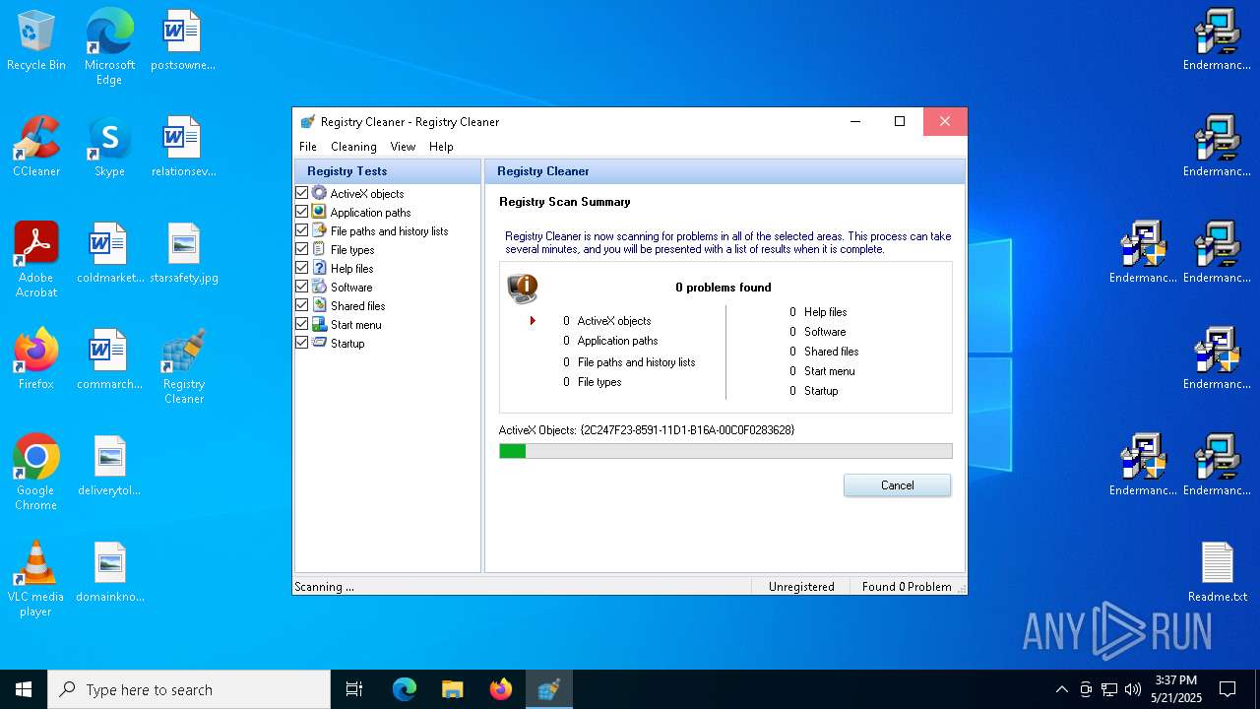Viewport: 1260px width, 709px height.
Task: Open the notification center
Action: point(1228,689)
